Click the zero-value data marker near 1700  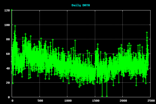click(x=107, y=96)
